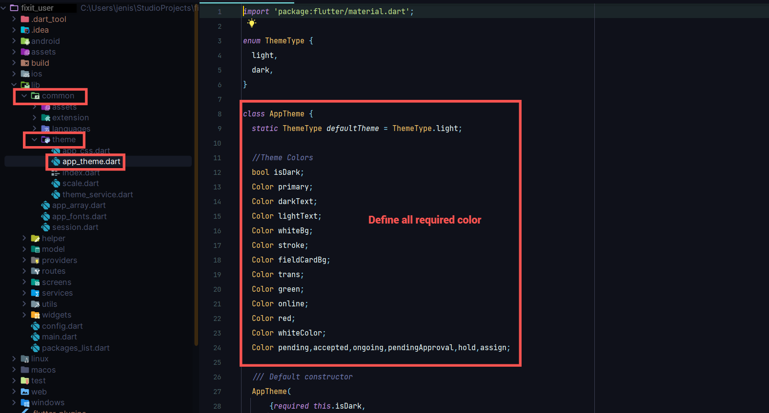Click the widgets folder icon
This screenshot has width=769, height=413.
pos(36,315)
